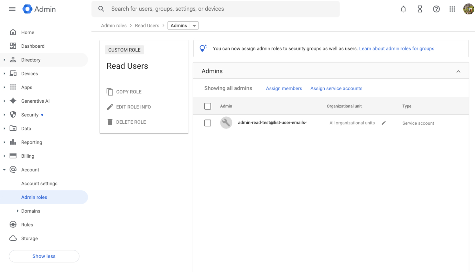Screen dimensions: 475x272
Task: Open the navigation hamburger menu
Action: point(12,9)
